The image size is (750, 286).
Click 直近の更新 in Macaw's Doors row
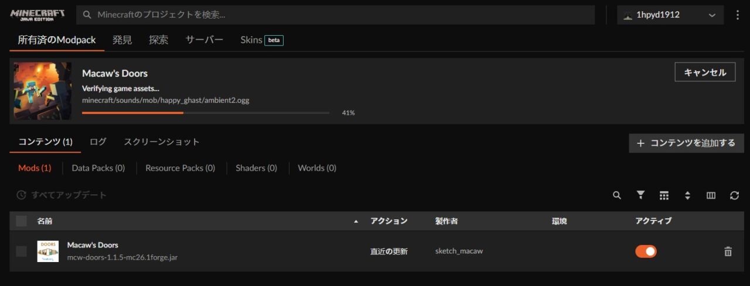[388, 251]
